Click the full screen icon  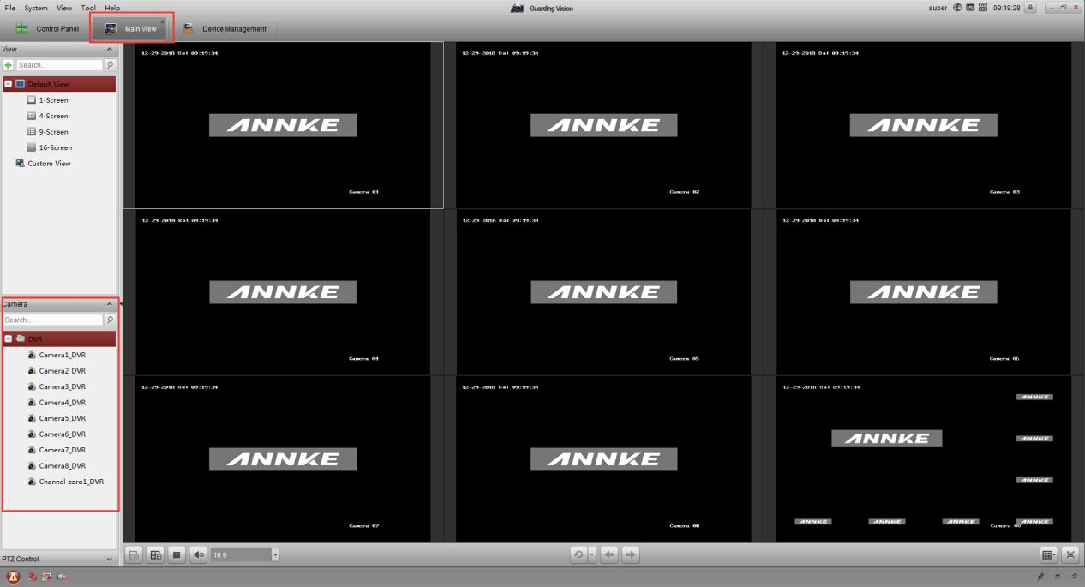coord(1070,555)
